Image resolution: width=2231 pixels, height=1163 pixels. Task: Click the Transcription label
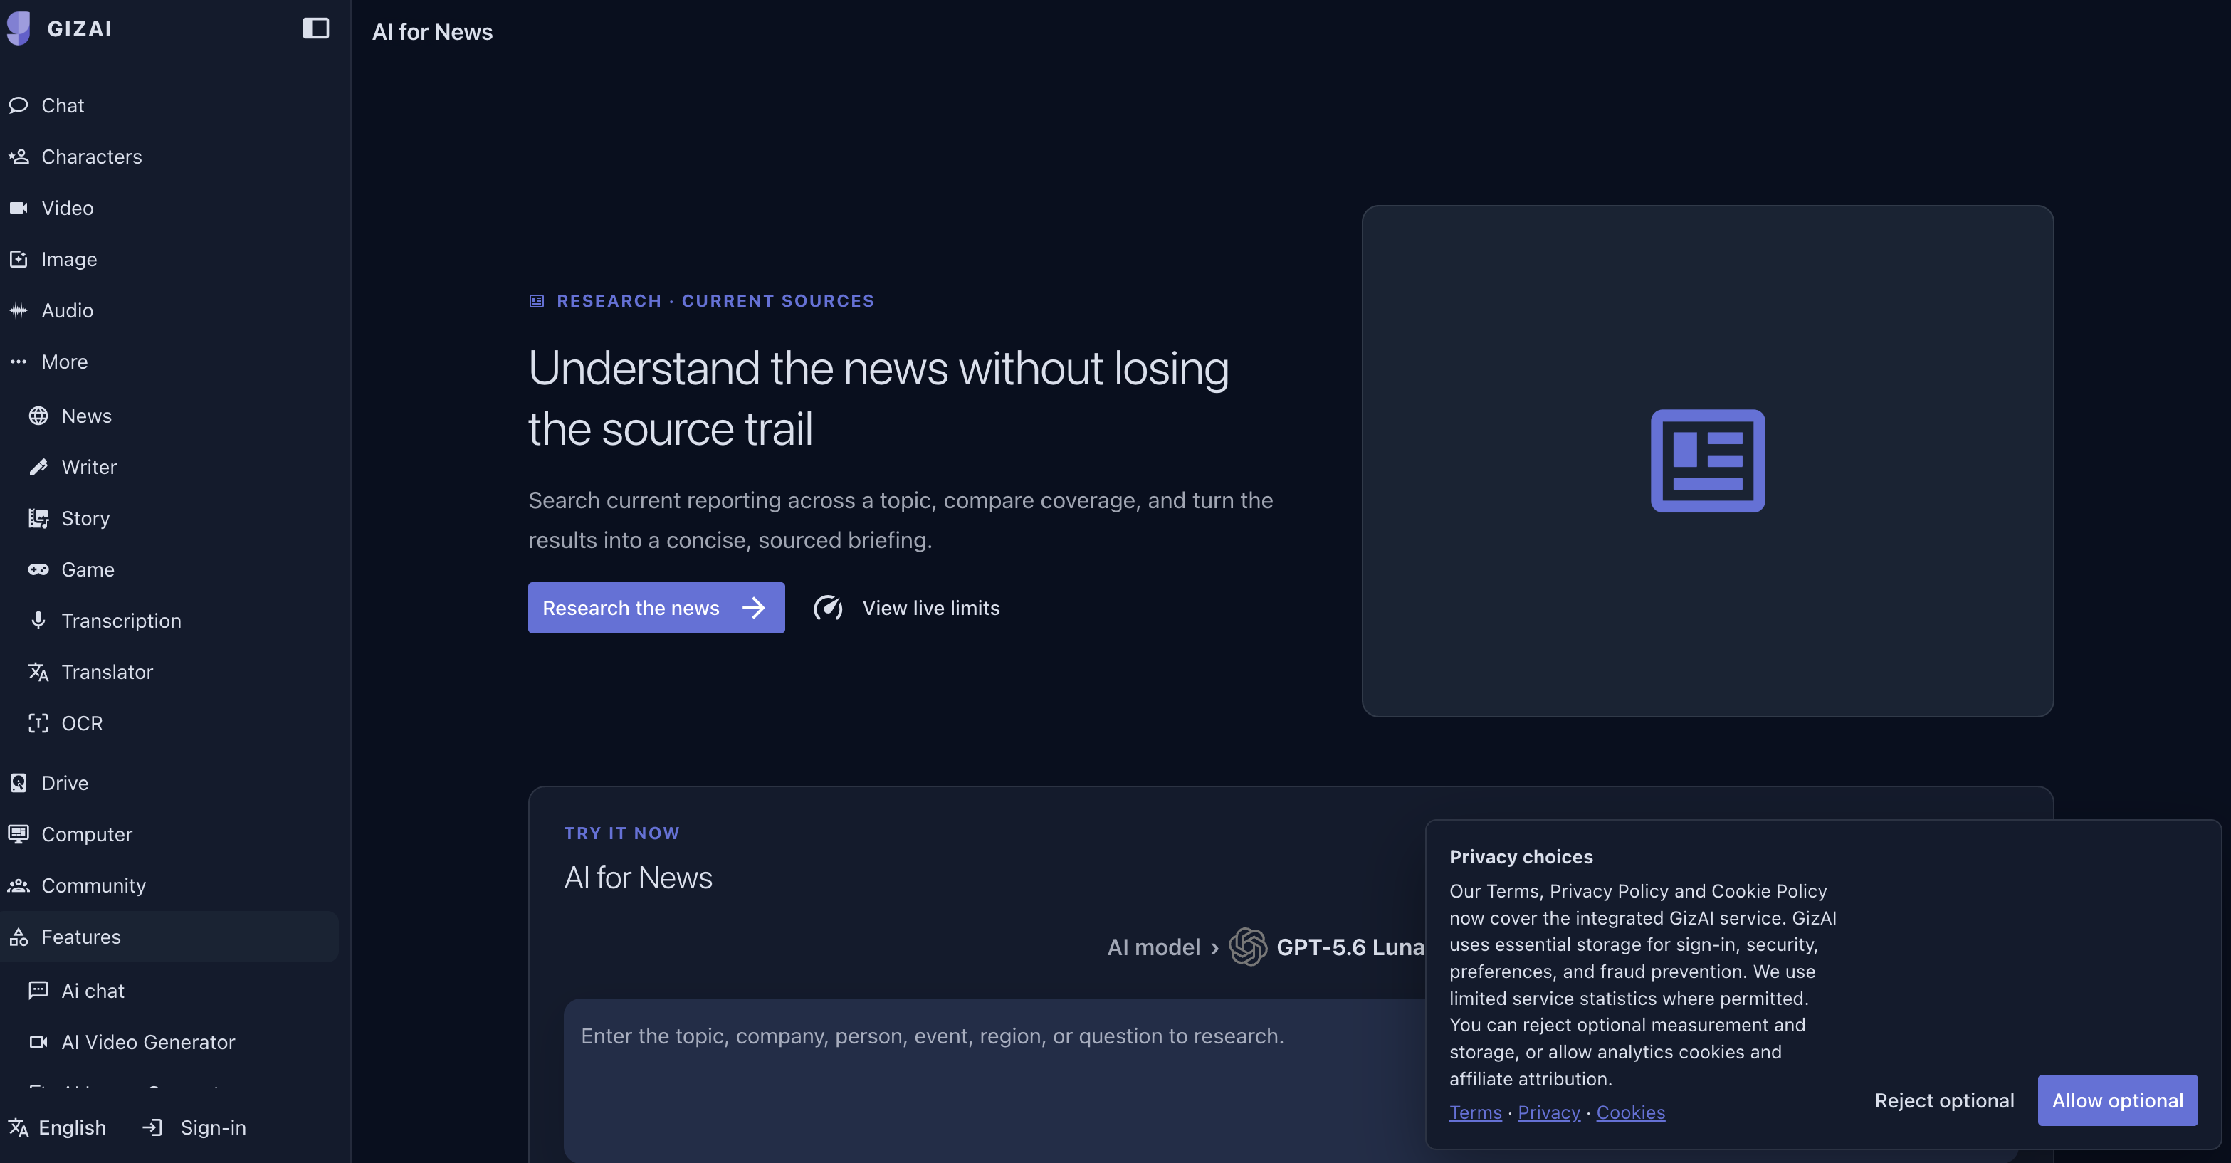pyautogui.click(x=121, y=621)
